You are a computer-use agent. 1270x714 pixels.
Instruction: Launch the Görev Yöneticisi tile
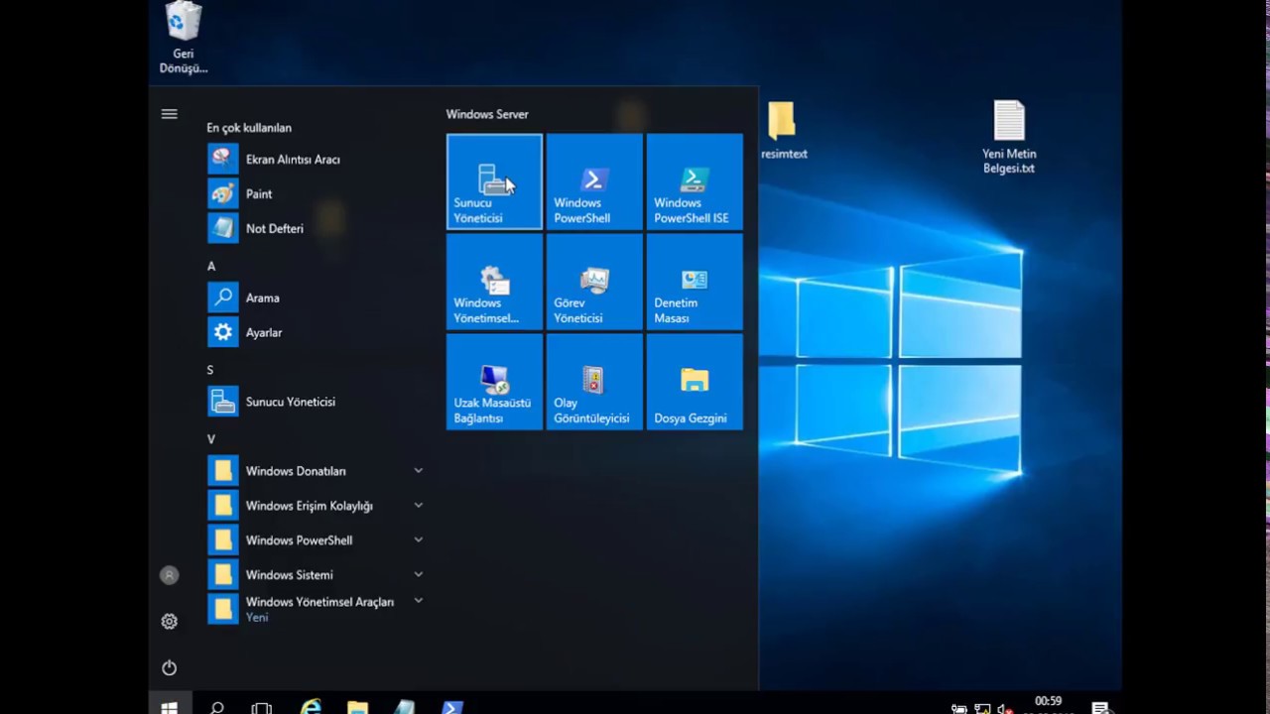click(x=594, y=282)
